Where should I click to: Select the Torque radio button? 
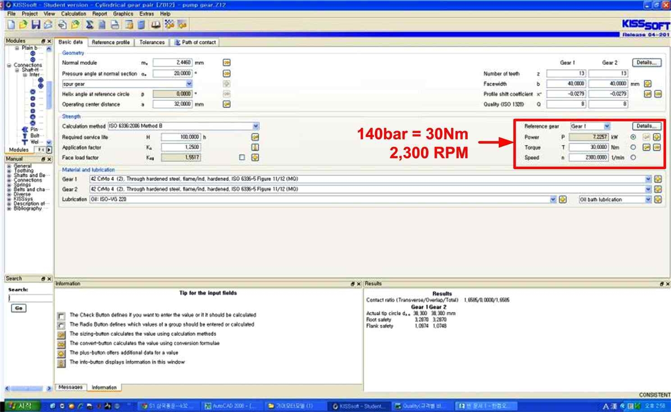coord(633,147)
